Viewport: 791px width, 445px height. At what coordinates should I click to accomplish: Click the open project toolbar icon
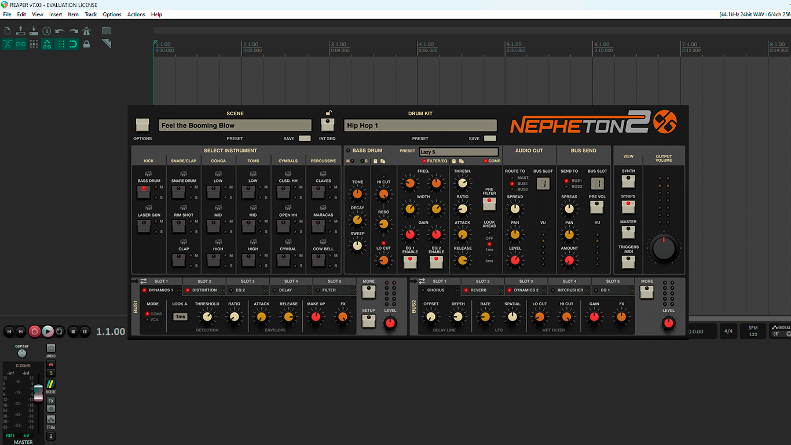point(21,31)
